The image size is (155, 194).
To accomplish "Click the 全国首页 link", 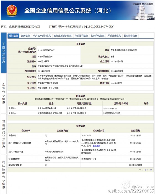I will click(x=137, y=4).
